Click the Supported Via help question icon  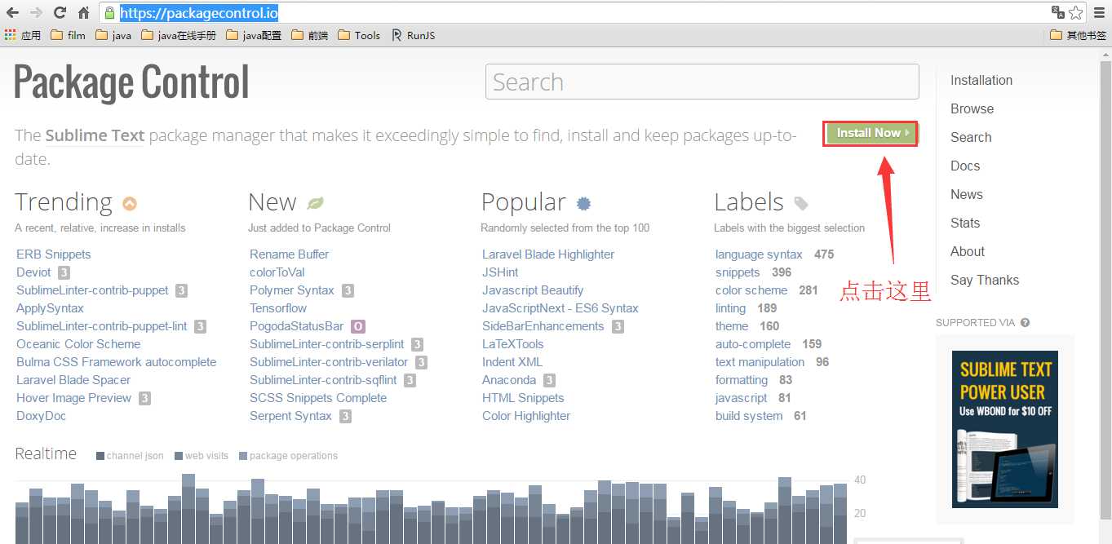tap(1025, 322)
